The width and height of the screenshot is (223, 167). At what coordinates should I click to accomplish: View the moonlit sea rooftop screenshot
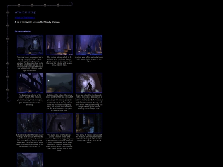(x=59, y=83)
